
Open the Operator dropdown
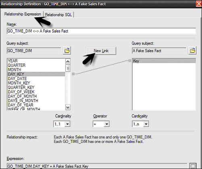(107, 124)
